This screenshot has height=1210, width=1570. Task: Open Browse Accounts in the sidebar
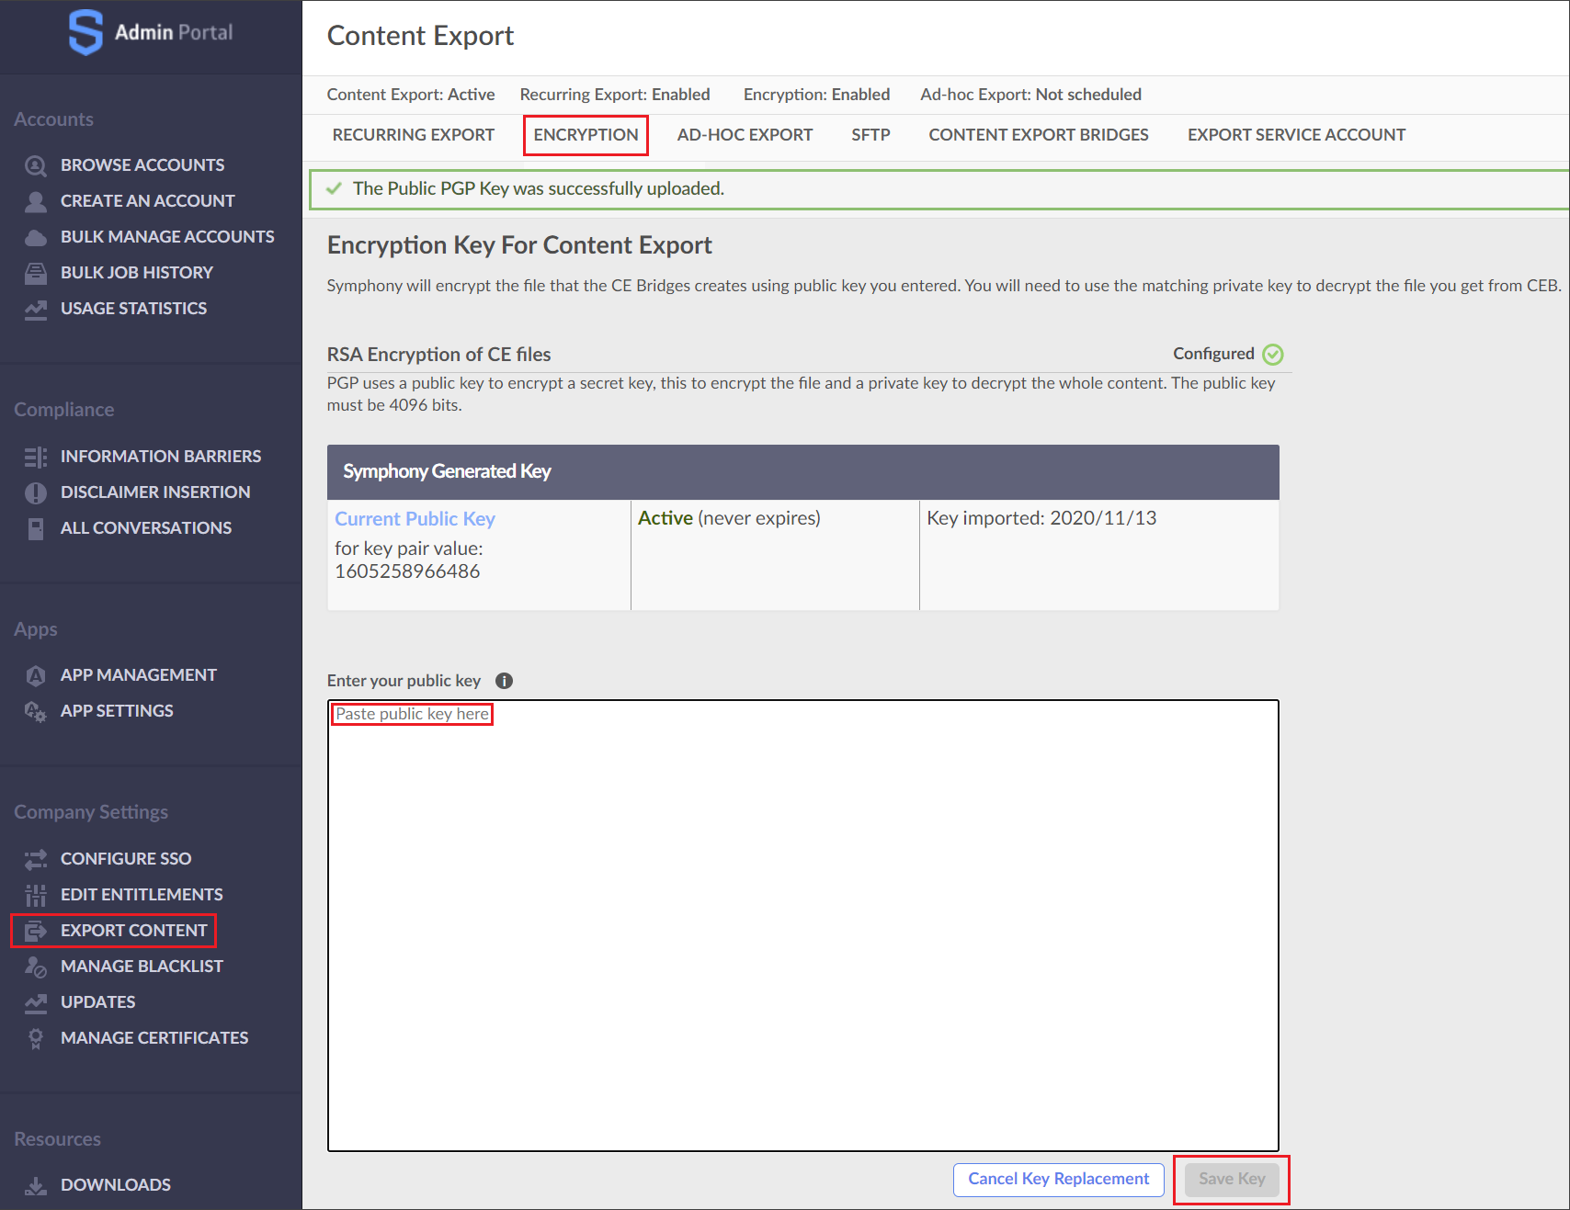[142, 165]
